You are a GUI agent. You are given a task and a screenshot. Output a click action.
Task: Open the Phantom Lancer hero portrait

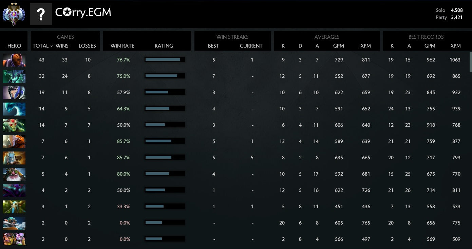14,158
